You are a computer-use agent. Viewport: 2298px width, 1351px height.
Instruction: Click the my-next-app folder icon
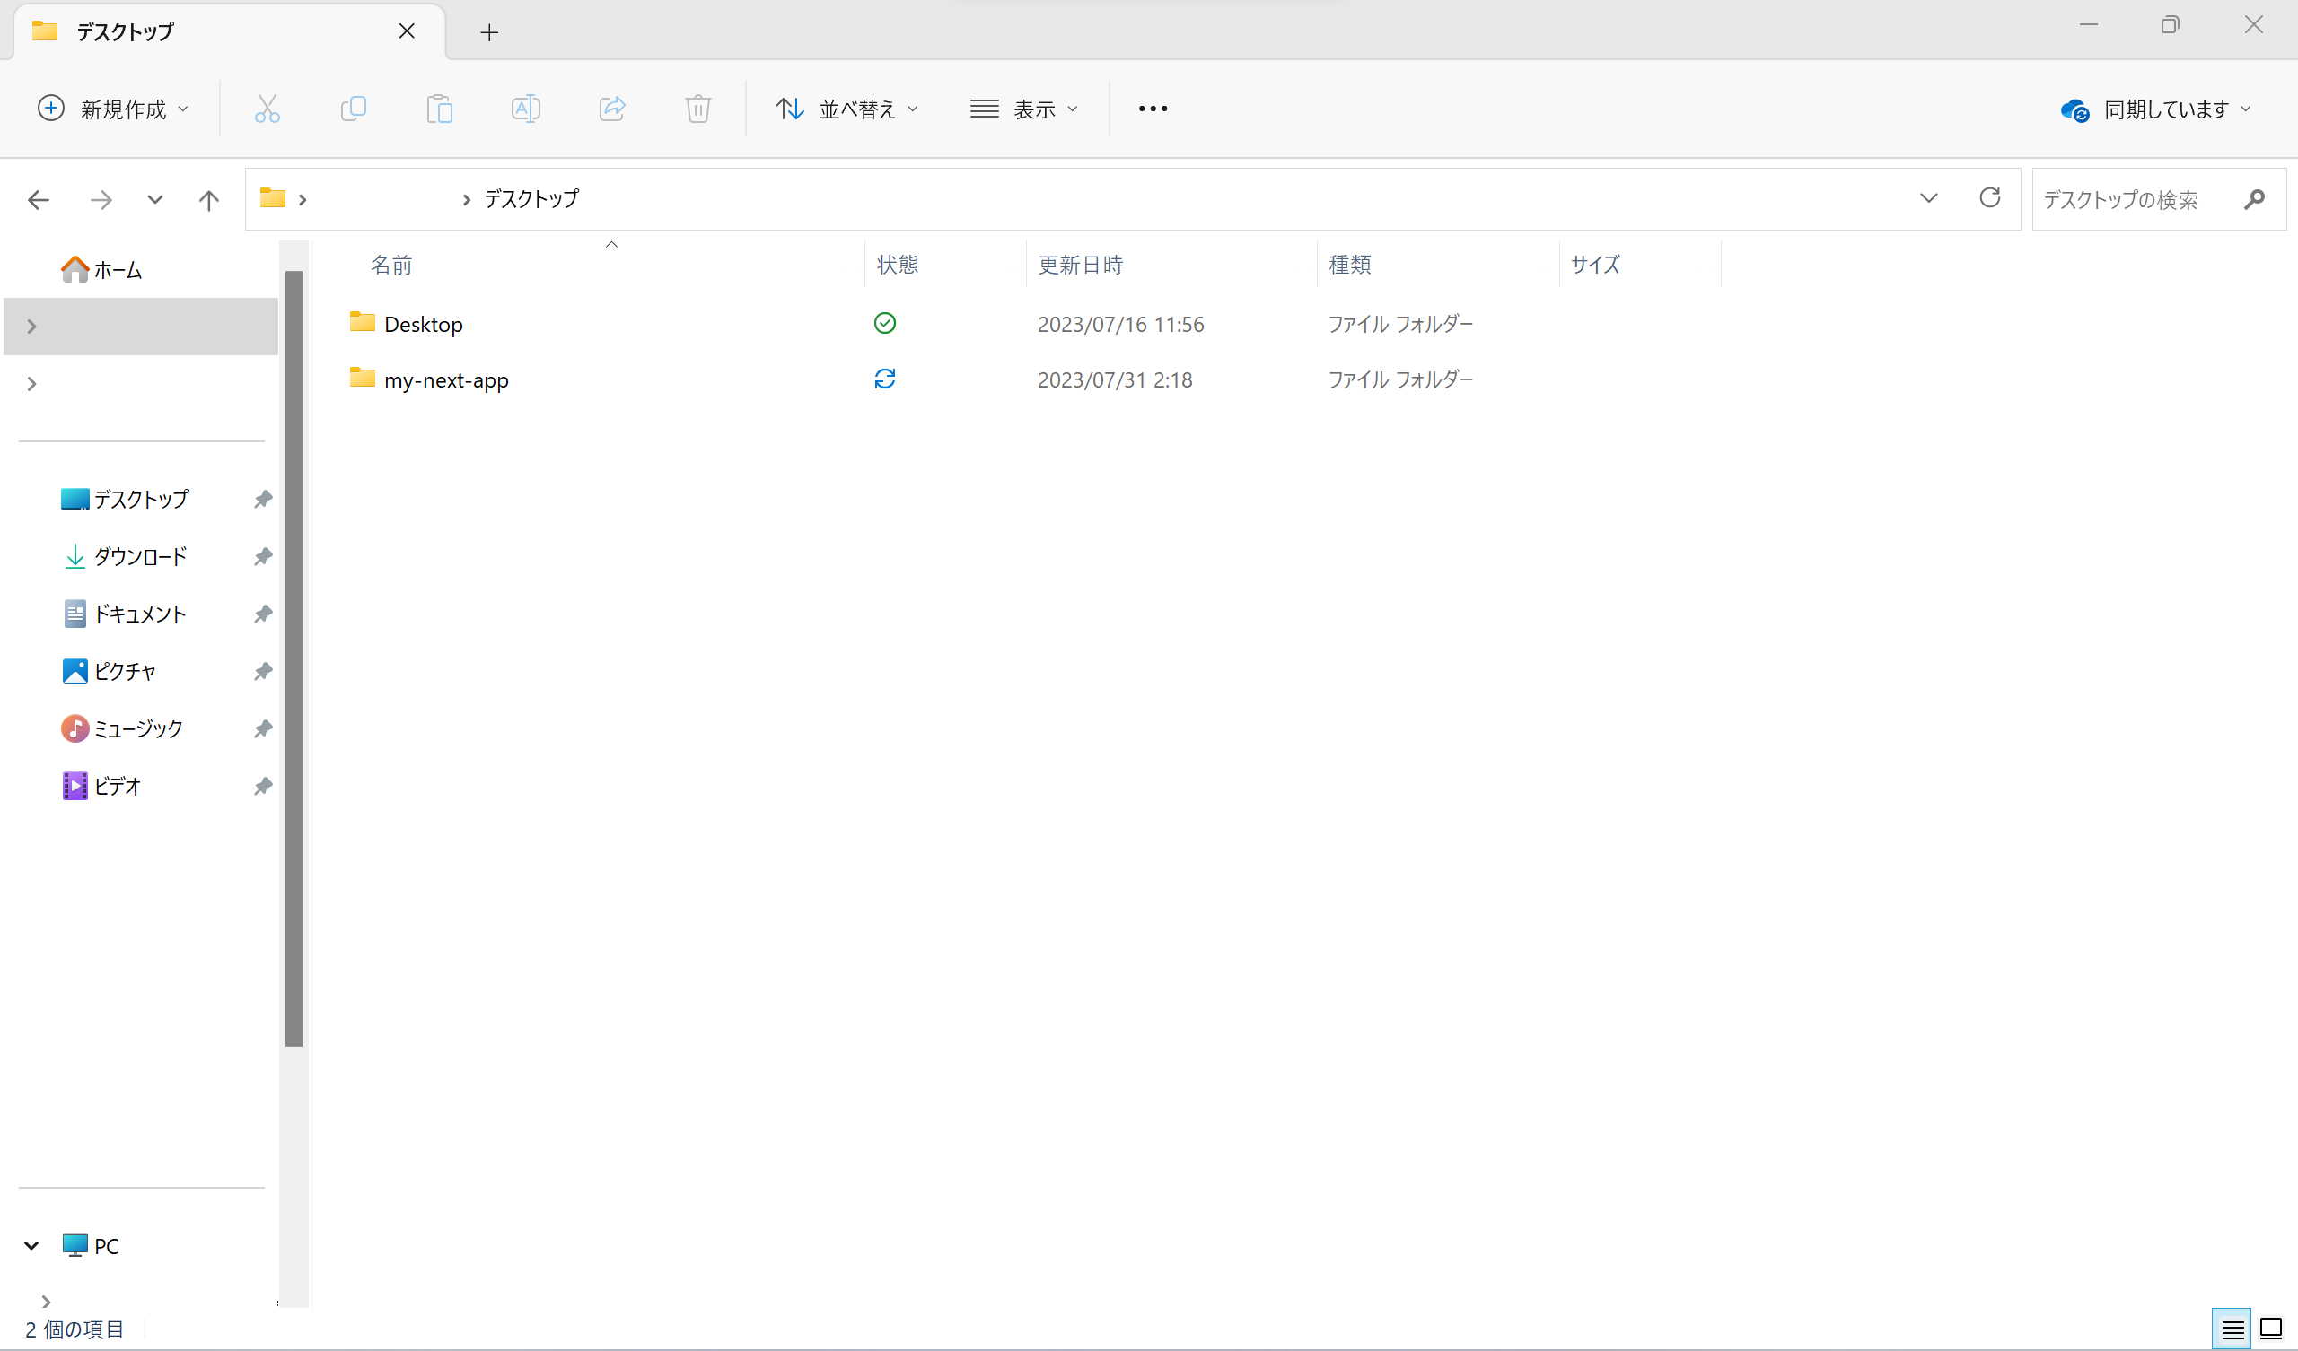[362, 378]
